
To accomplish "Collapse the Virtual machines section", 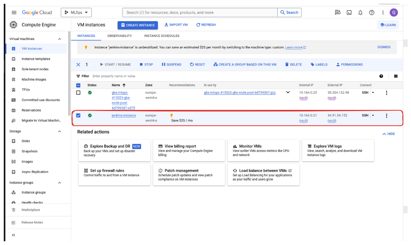I will point(60,39).
